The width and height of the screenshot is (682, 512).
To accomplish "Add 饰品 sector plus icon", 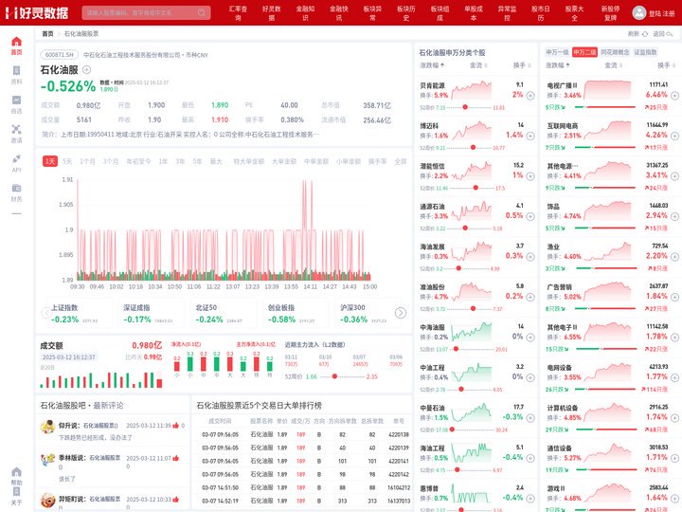I will [x=674, y=216].
